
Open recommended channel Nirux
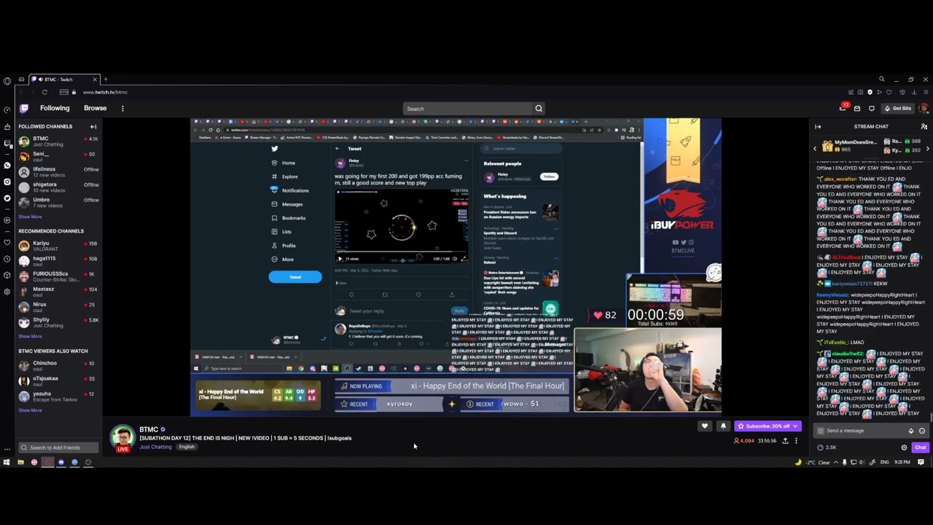58,307
